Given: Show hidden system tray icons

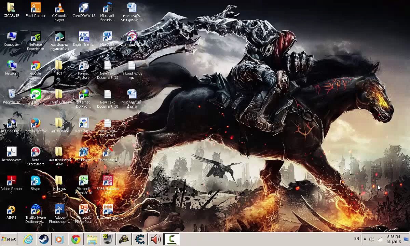Looking at the screenshot, I should click(x=365, y=239).
